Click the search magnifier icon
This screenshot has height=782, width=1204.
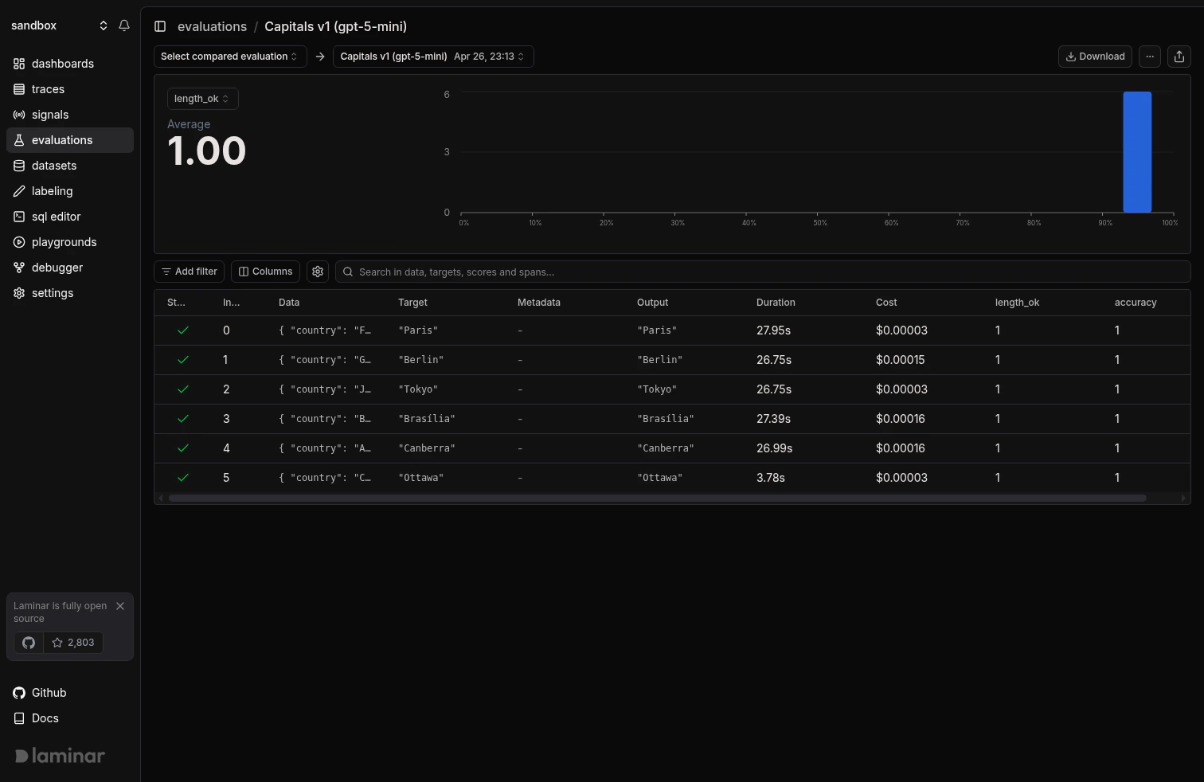348,272
